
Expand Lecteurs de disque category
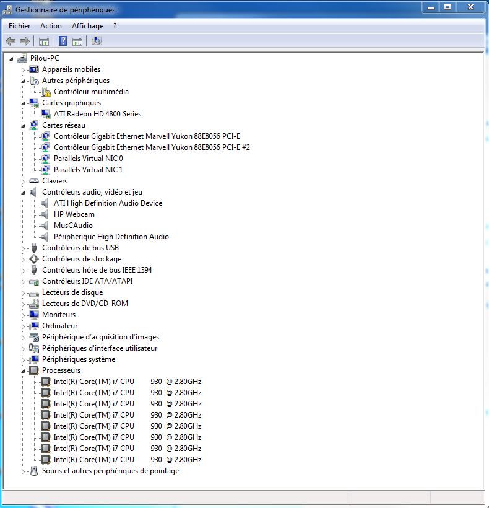pos(23,293)
